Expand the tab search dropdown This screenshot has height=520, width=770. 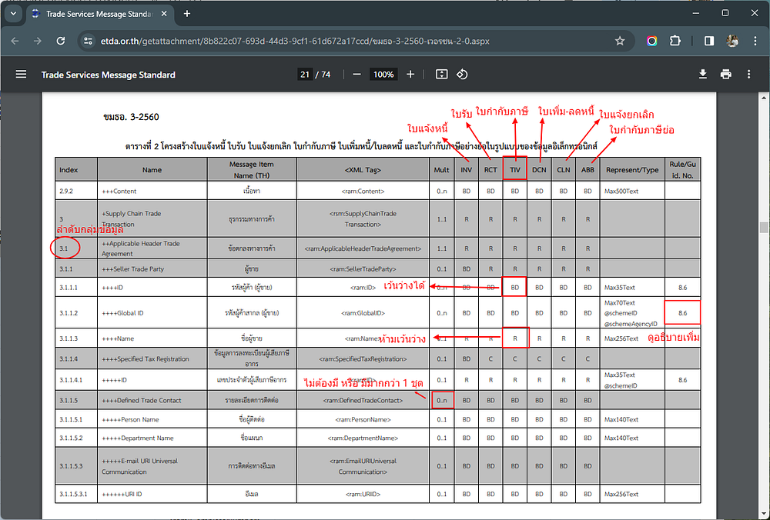pos(13,14)
